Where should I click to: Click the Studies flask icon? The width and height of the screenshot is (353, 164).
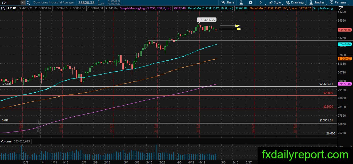311,2
